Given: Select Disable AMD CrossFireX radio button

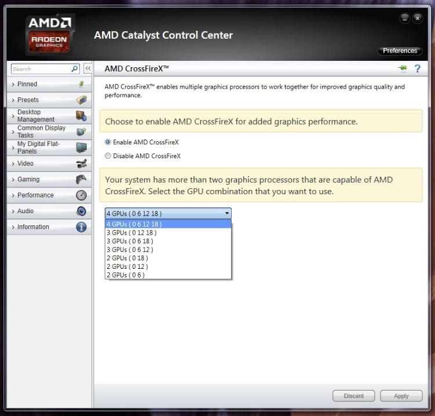Looking at the screenshot, I should [x=108, y=156].
